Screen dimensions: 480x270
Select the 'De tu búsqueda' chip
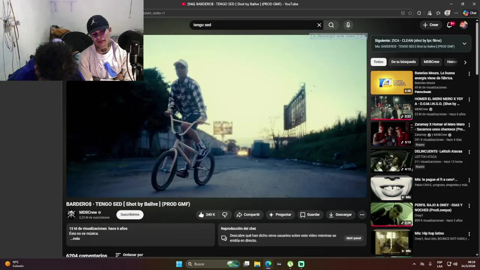[x=403, y=62]
